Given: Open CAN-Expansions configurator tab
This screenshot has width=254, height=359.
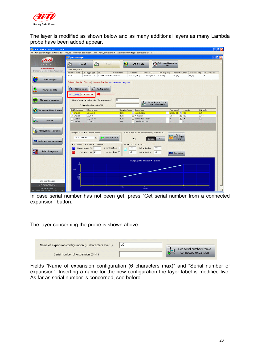Looking at the screenshot, I should 120,82.
